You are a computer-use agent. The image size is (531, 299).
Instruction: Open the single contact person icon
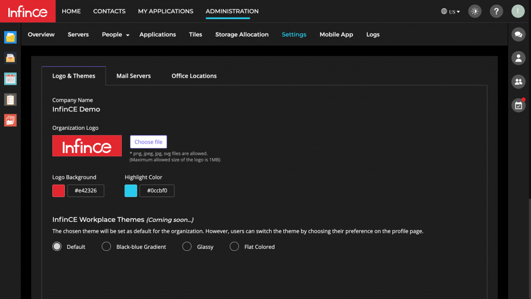coord(518,58)
